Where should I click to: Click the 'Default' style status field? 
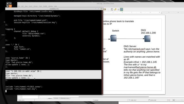(x=96, y=100)
